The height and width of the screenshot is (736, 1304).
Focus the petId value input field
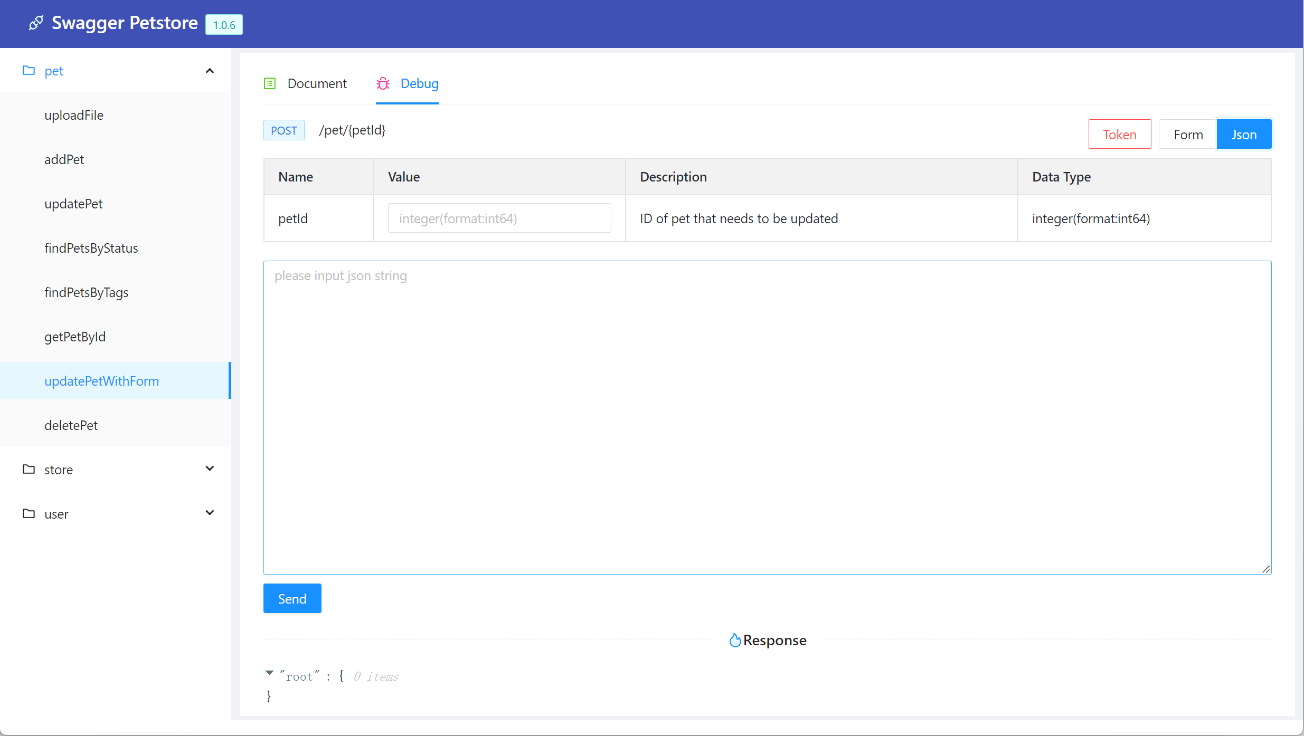(x=499, y=218)
